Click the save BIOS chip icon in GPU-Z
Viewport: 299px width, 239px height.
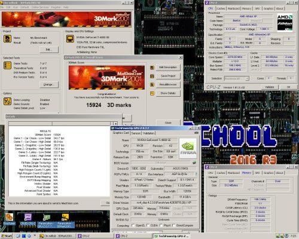[194, 163]
